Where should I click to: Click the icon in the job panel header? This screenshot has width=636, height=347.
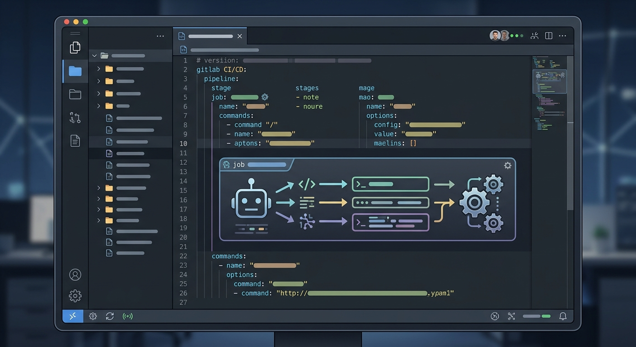pos(226,165)
